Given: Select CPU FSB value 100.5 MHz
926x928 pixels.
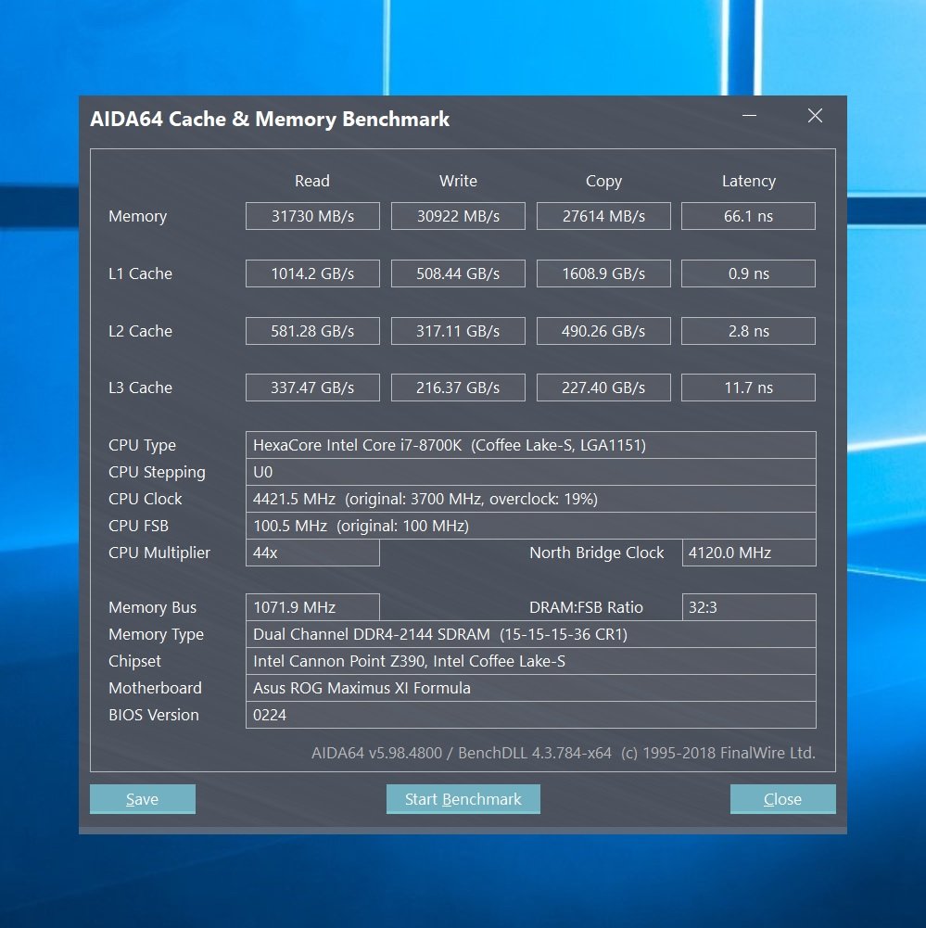Looking at the screenshot, I should coord(531,526).
